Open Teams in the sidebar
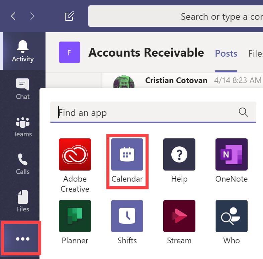 [x=23, y=126]
